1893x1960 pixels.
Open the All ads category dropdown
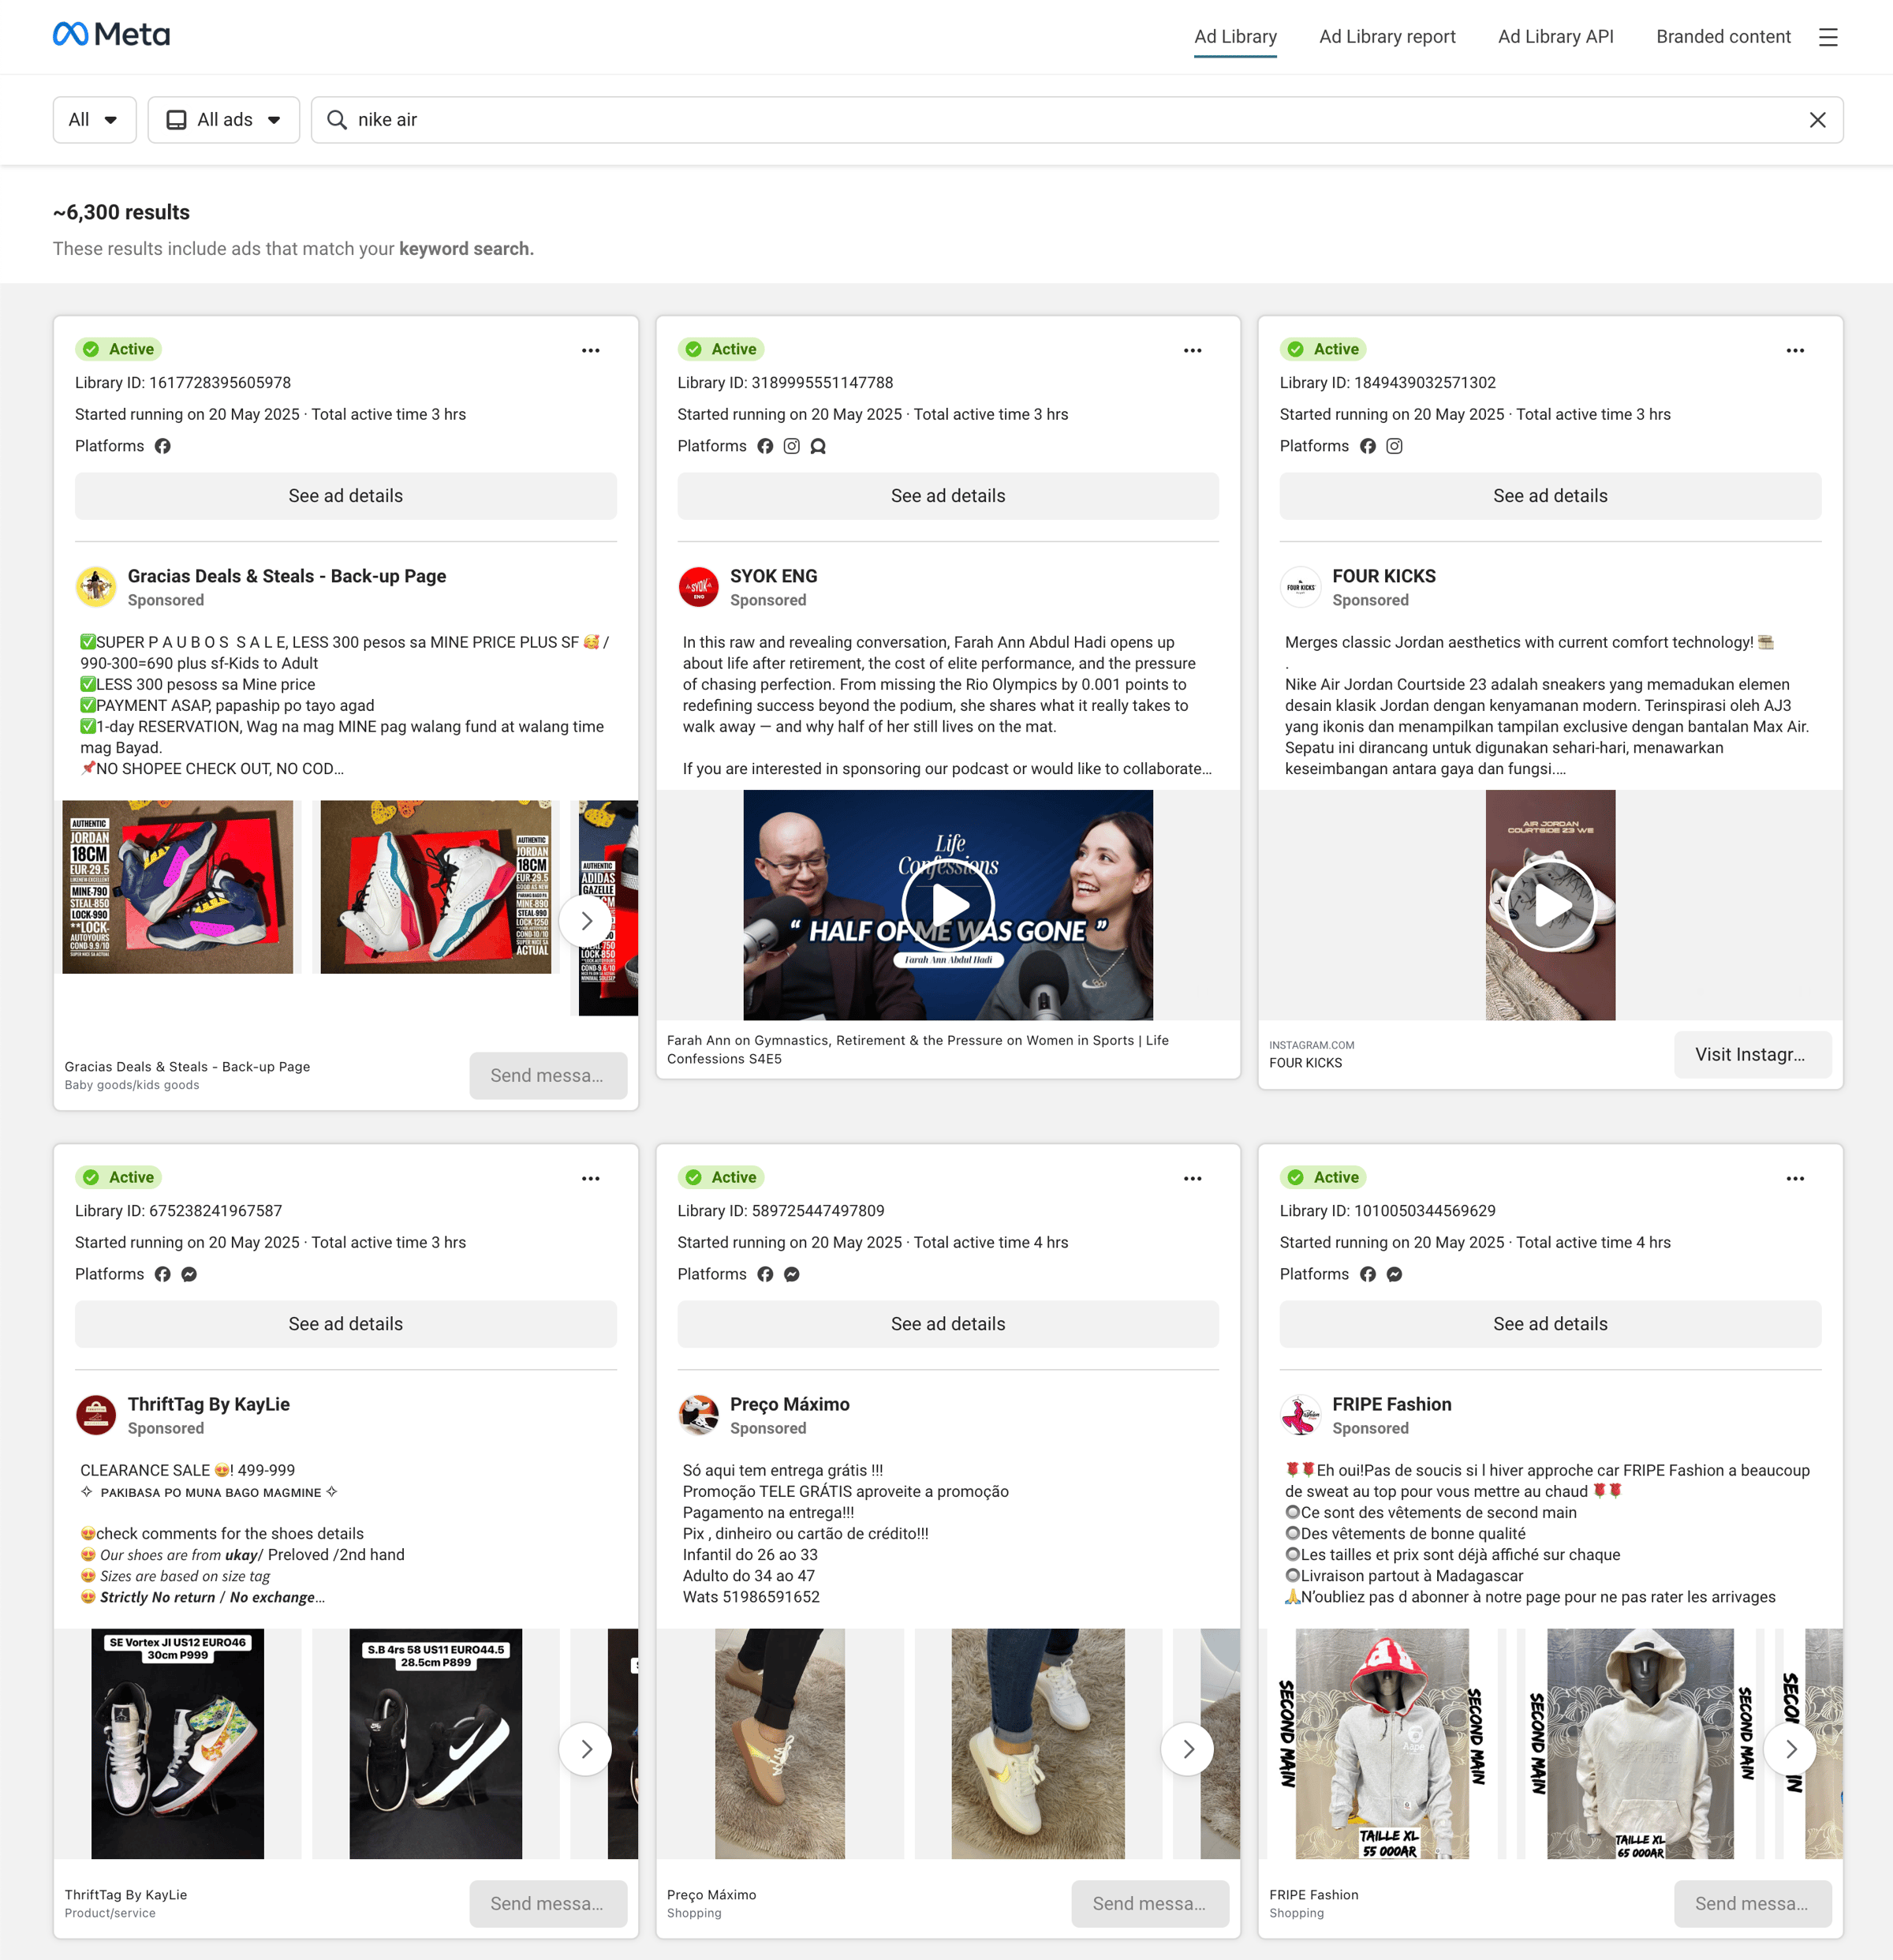coord(224,120)
